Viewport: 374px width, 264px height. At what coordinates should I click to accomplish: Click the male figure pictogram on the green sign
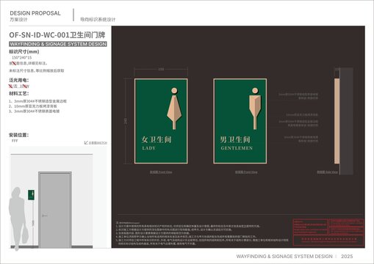pyautogui.click(x=255, y=109)
